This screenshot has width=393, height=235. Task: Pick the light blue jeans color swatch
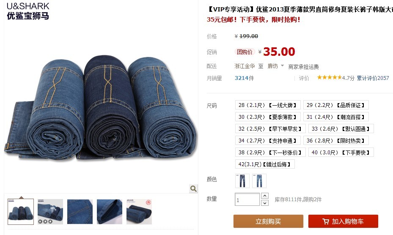[259, 181]
